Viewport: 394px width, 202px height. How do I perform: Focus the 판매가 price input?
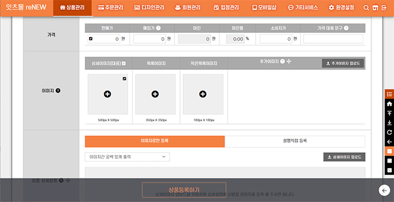[104, 39]
